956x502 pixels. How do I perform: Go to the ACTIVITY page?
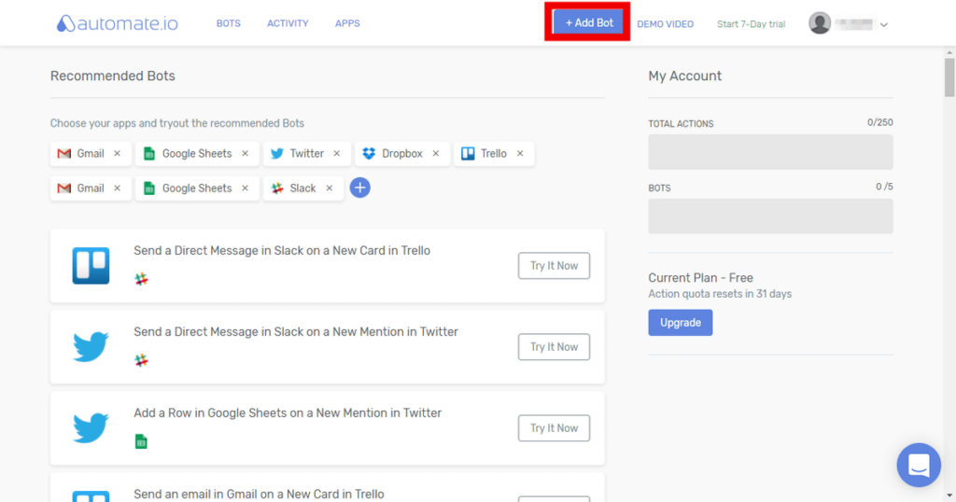[288, 23]
